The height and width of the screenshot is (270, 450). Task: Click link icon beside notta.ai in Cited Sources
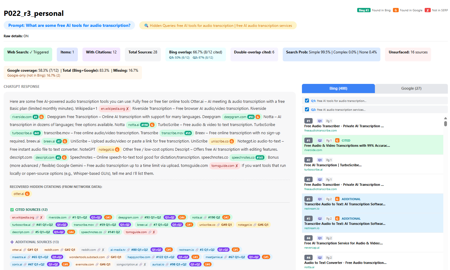[205, 218]
